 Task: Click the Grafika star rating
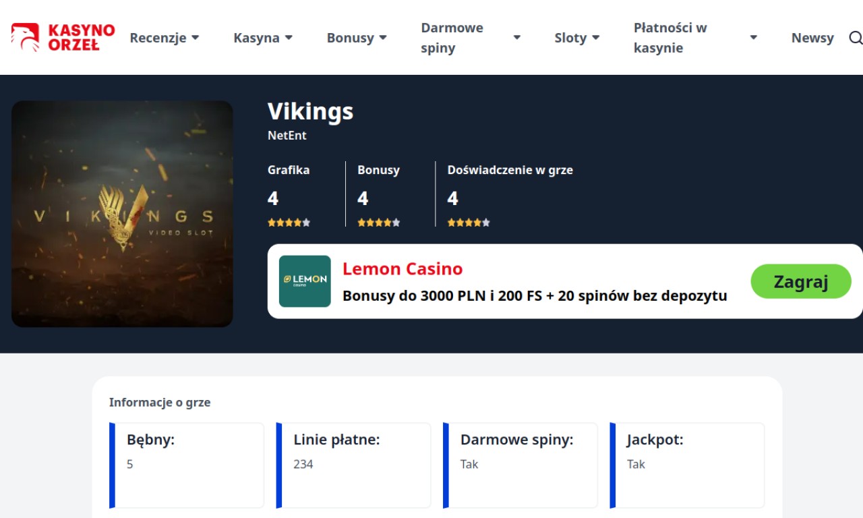tap(289, 223)
